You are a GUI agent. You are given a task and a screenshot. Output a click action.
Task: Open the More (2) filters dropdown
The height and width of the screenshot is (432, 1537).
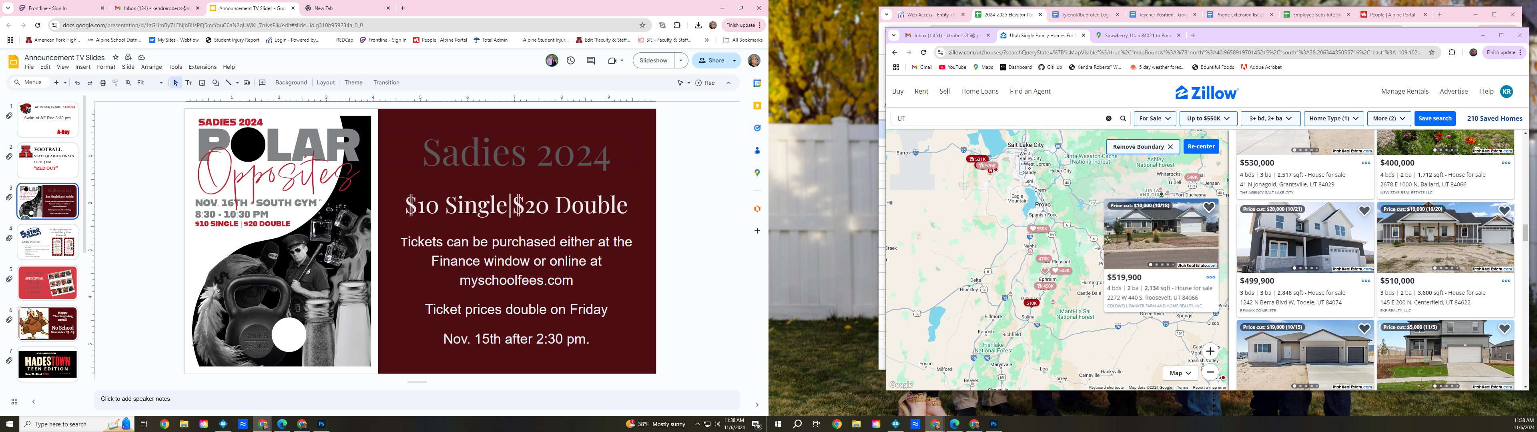[x=1389, y=119]
